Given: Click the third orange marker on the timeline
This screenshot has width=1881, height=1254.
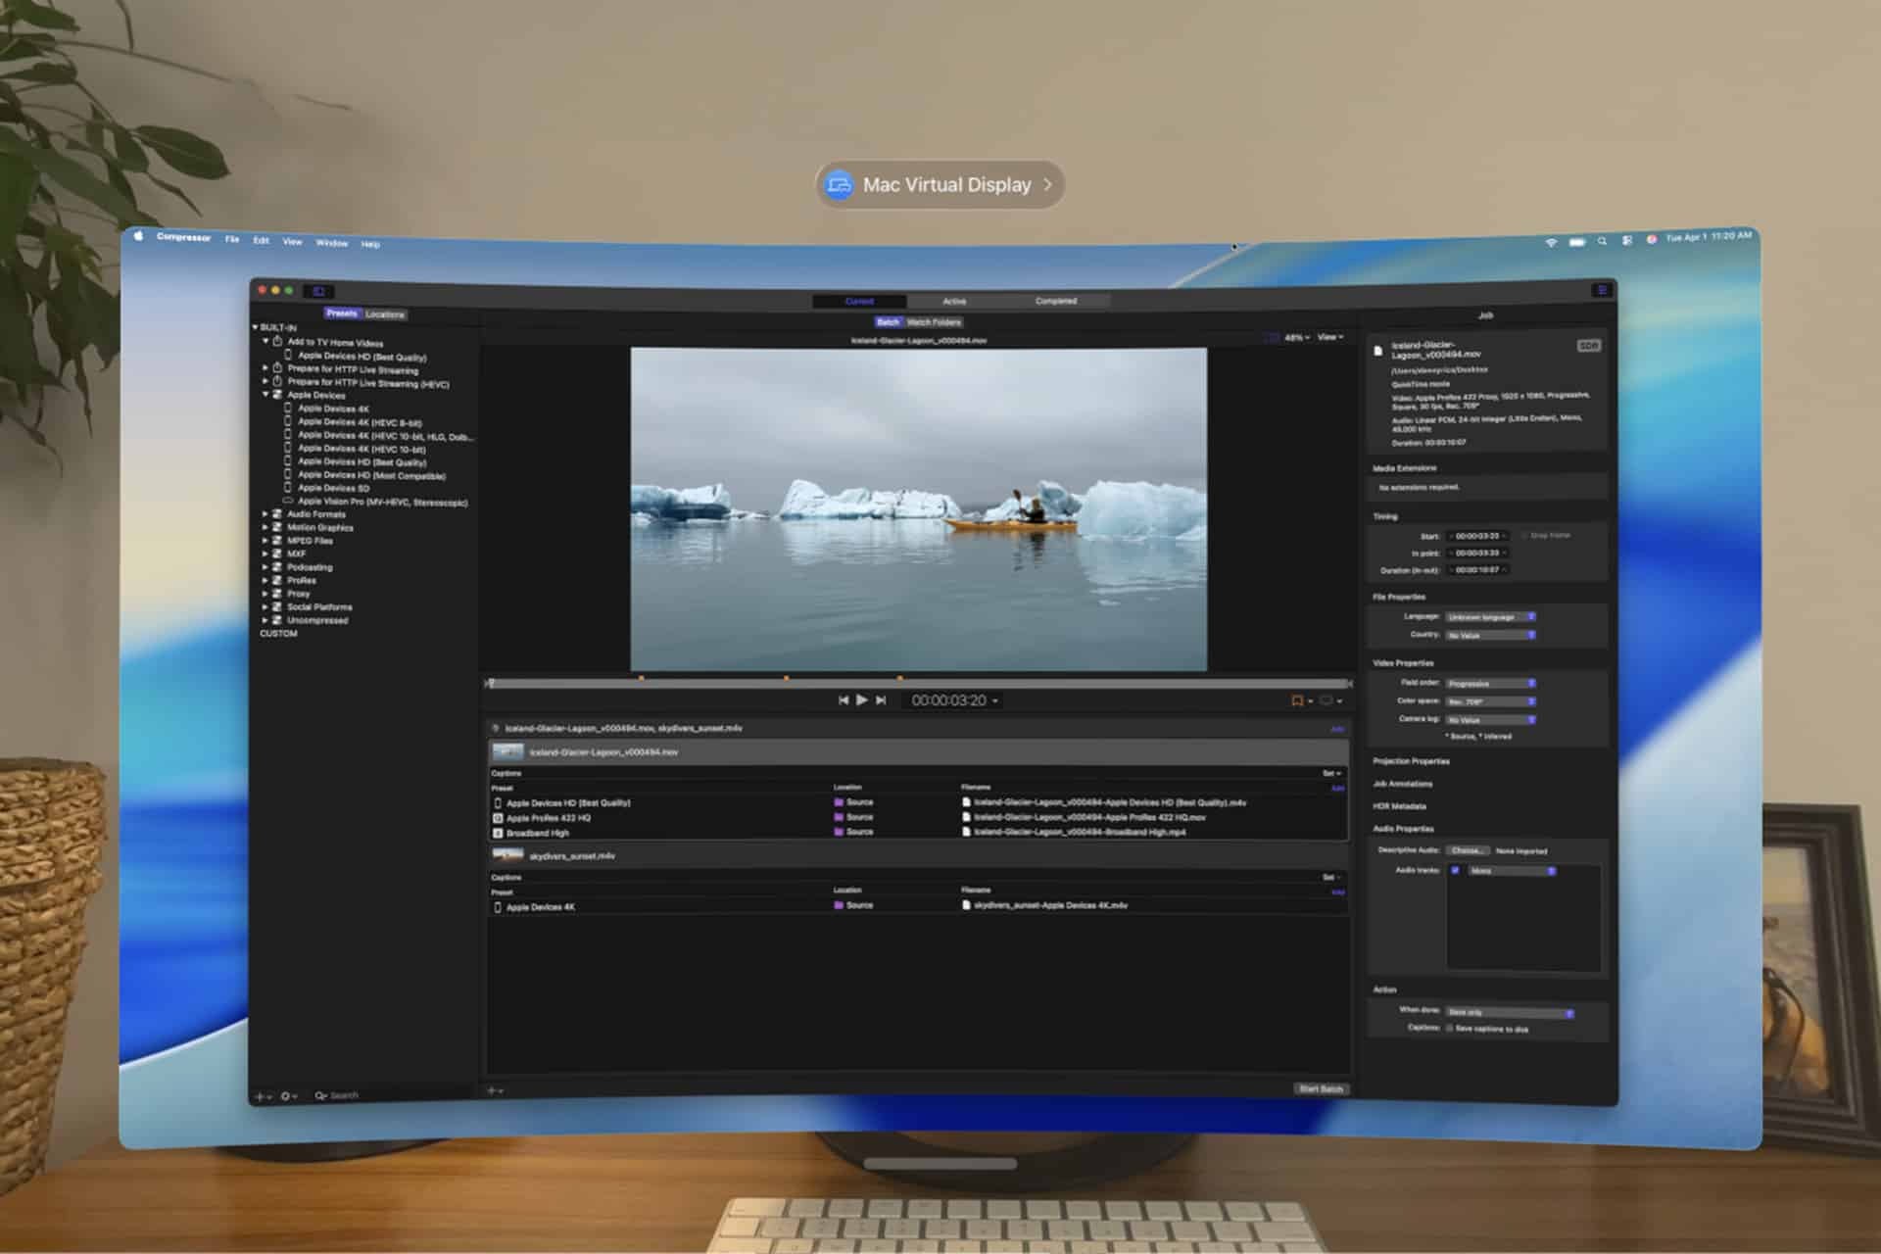Looking at the screenshot, I should point(899,678).
